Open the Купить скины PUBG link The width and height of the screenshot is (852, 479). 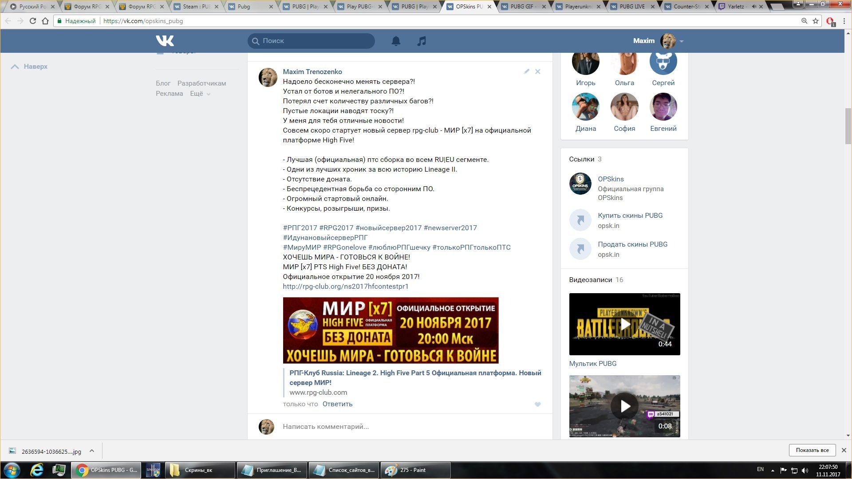coord(630,216)
